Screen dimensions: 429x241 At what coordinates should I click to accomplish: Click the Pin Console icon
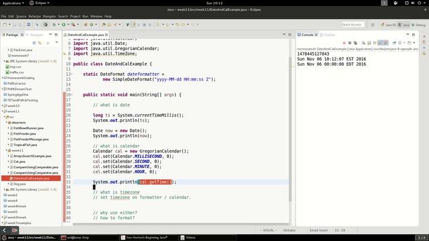[394, 43]
